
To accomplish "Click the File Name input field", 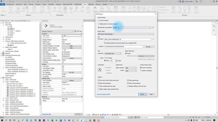I will (x=127, y=39).
